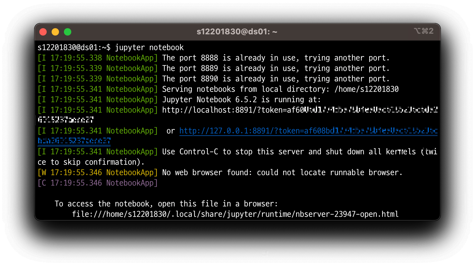
Task: Click the window title s12201830@ds01: ~
Action: (237, 32)
